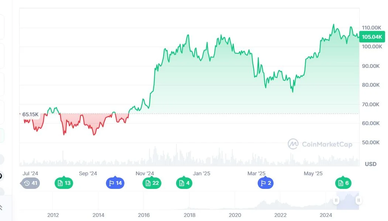Select the green document marker labeled 22
Viewport: 388px width, 221px height.
(x=151, y=183)
